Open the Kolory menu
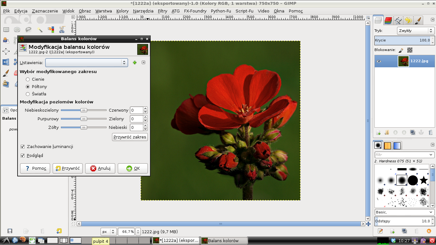Image resolution: width=436 pixels, height=245 pixels. 122,11
